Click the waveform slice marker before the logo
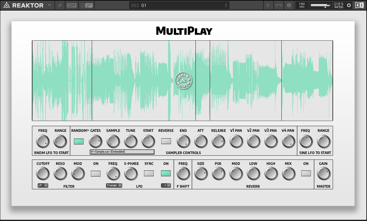This screenshot has height=221, width=367. (92, 80)
